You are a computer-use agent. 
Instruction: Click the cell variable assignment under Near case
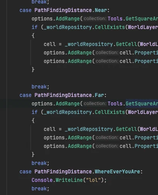pyautogui.click(x=49, y=44)
